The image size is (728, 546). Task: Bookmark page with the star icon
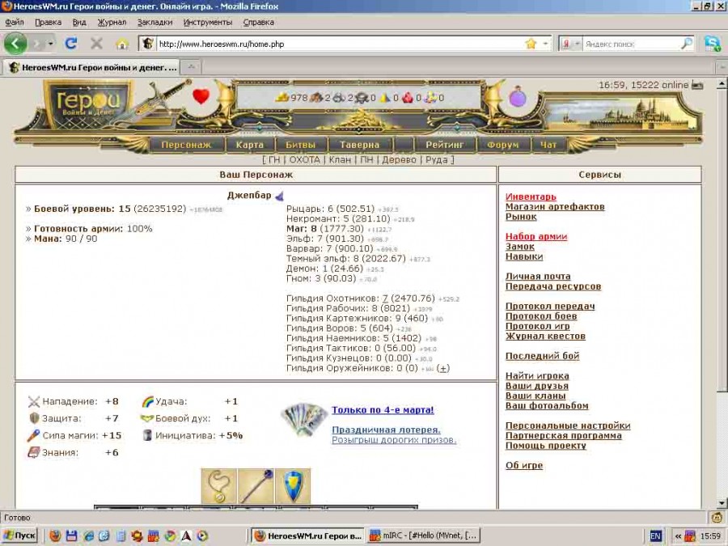531,44
